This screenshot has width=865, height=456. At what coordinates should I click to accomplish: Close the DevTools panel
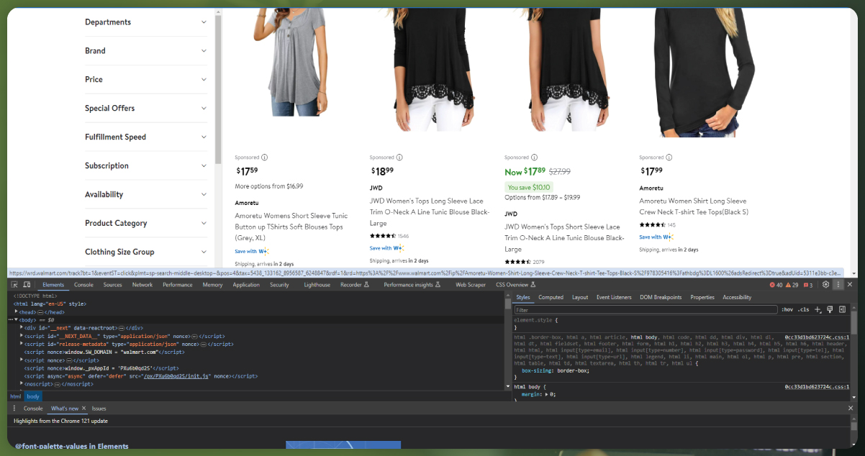point(850,285)
